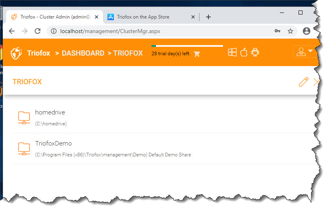This screenshot has height=212, width=330.
Task: Select the TriofoxDemo network folder icon
Action: pos(24,149)
